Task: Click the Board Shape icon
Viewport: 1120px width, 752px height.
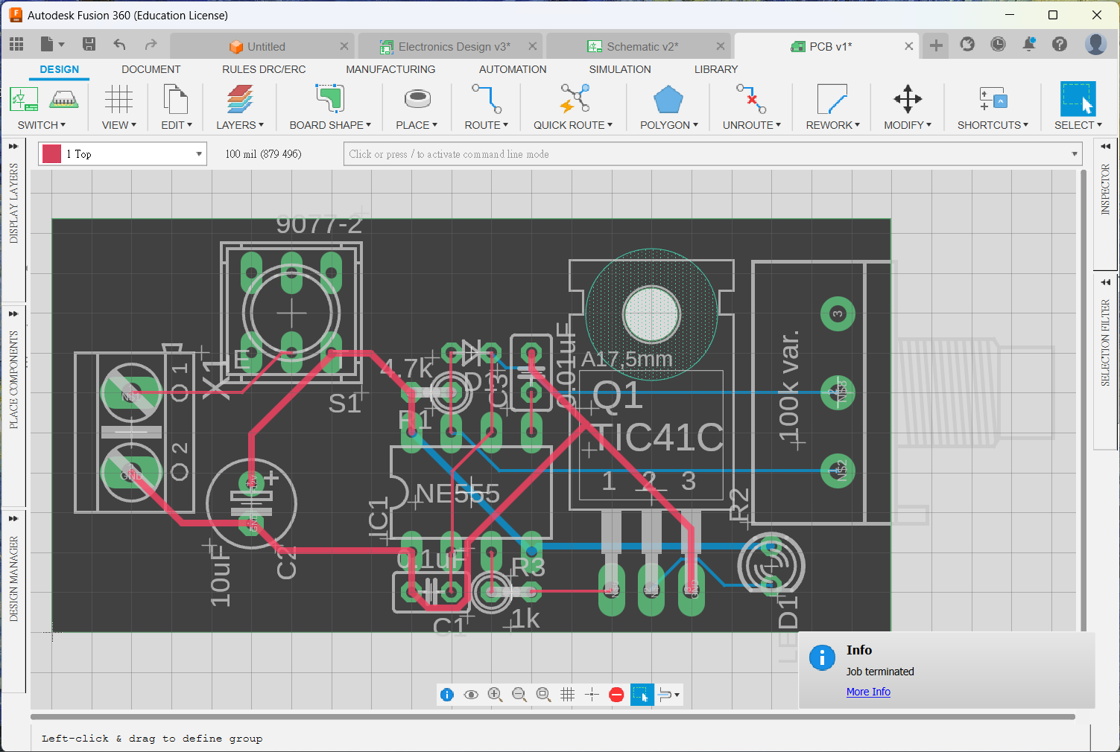Action: [x=329, y=99]
